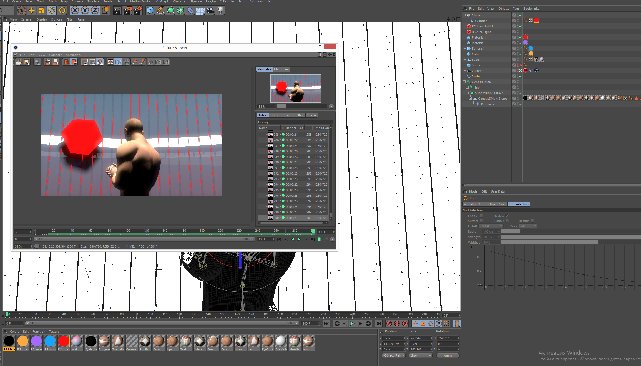Expand the hip object node
This screenshot has height=366, width=641.
coord(467,87)
